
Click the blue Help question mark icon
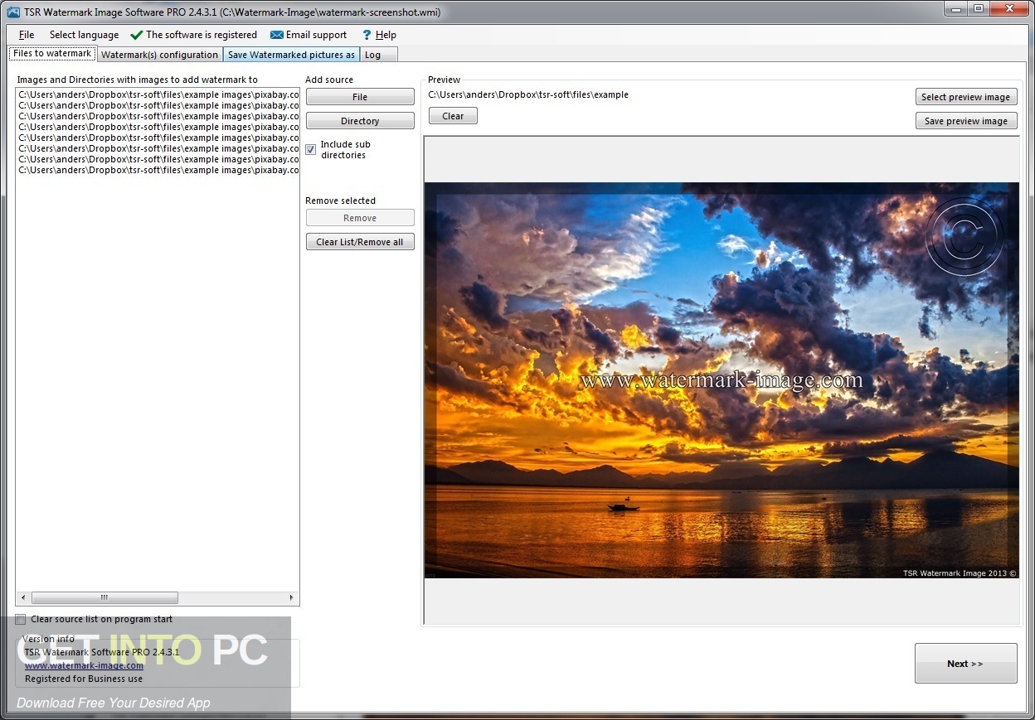pos(367,35)
